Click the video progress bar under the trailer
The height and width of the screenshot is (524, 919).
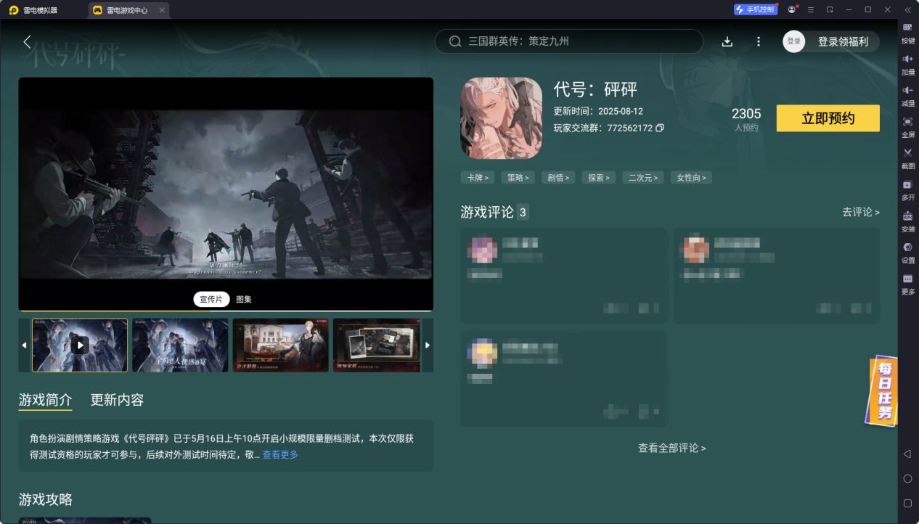pyautogui.click(x=226, y=311)
